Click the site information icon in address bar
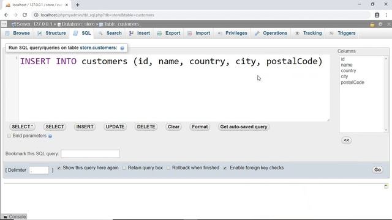392x220 pixels. [36, 15]
